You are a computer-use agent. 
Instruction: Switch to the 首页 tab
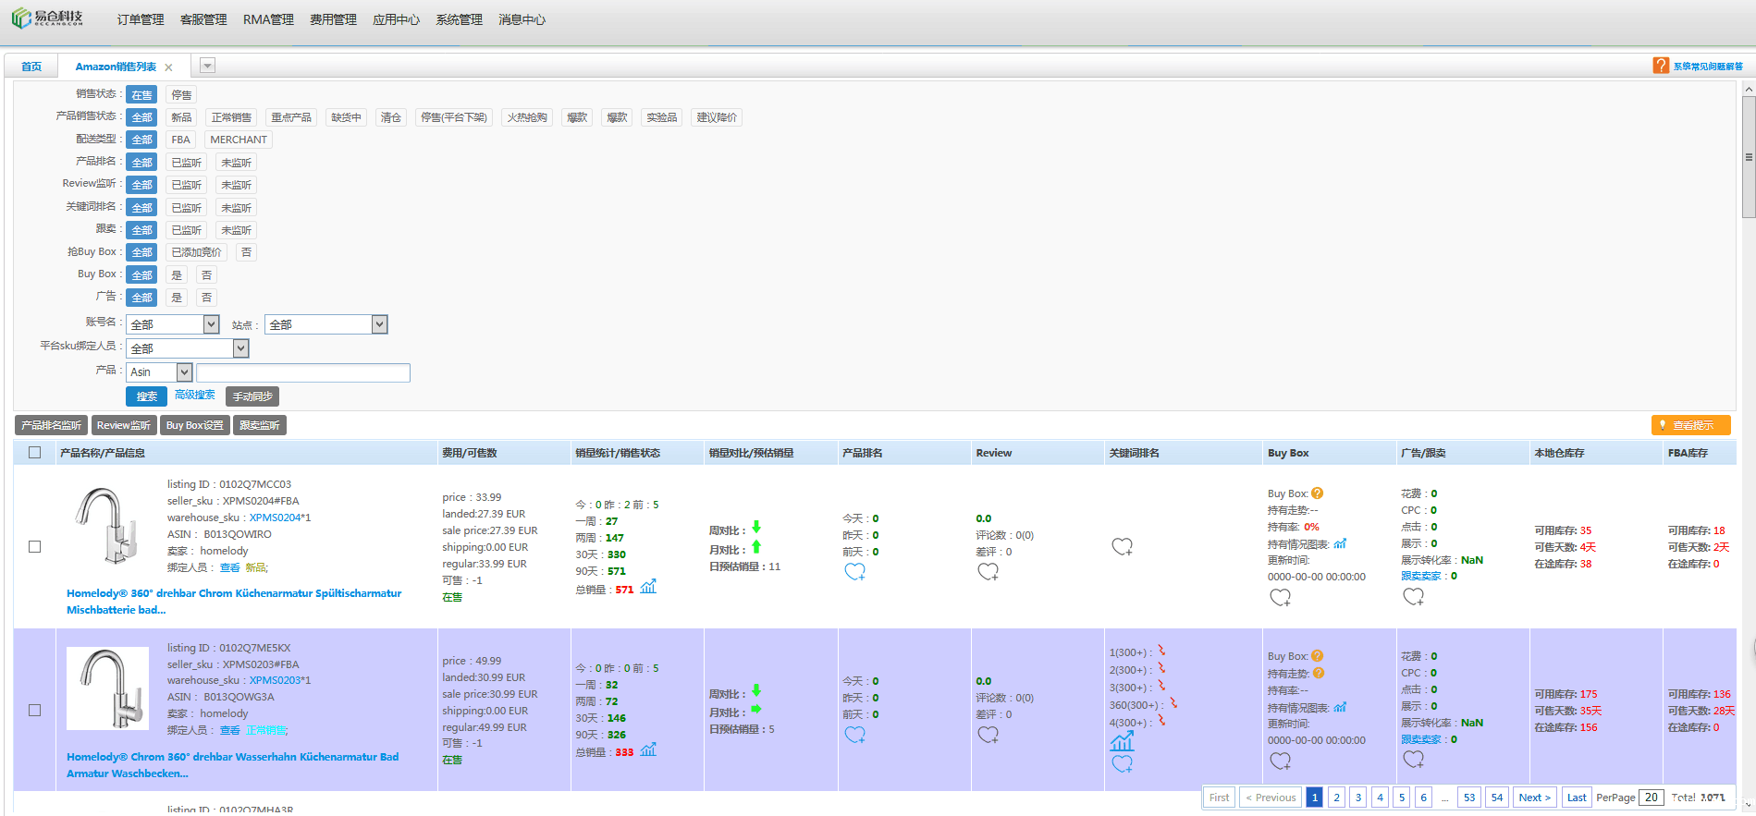pyautogui.click(x=31, y=67)
